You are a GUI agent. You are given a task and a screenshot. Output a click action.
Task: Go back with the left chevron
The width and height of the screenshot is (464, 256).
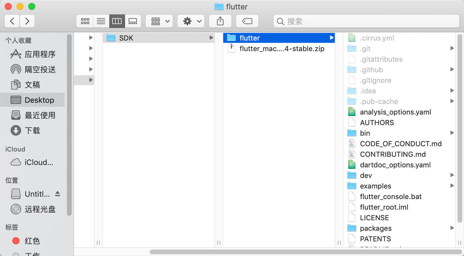tap(12, 21)
